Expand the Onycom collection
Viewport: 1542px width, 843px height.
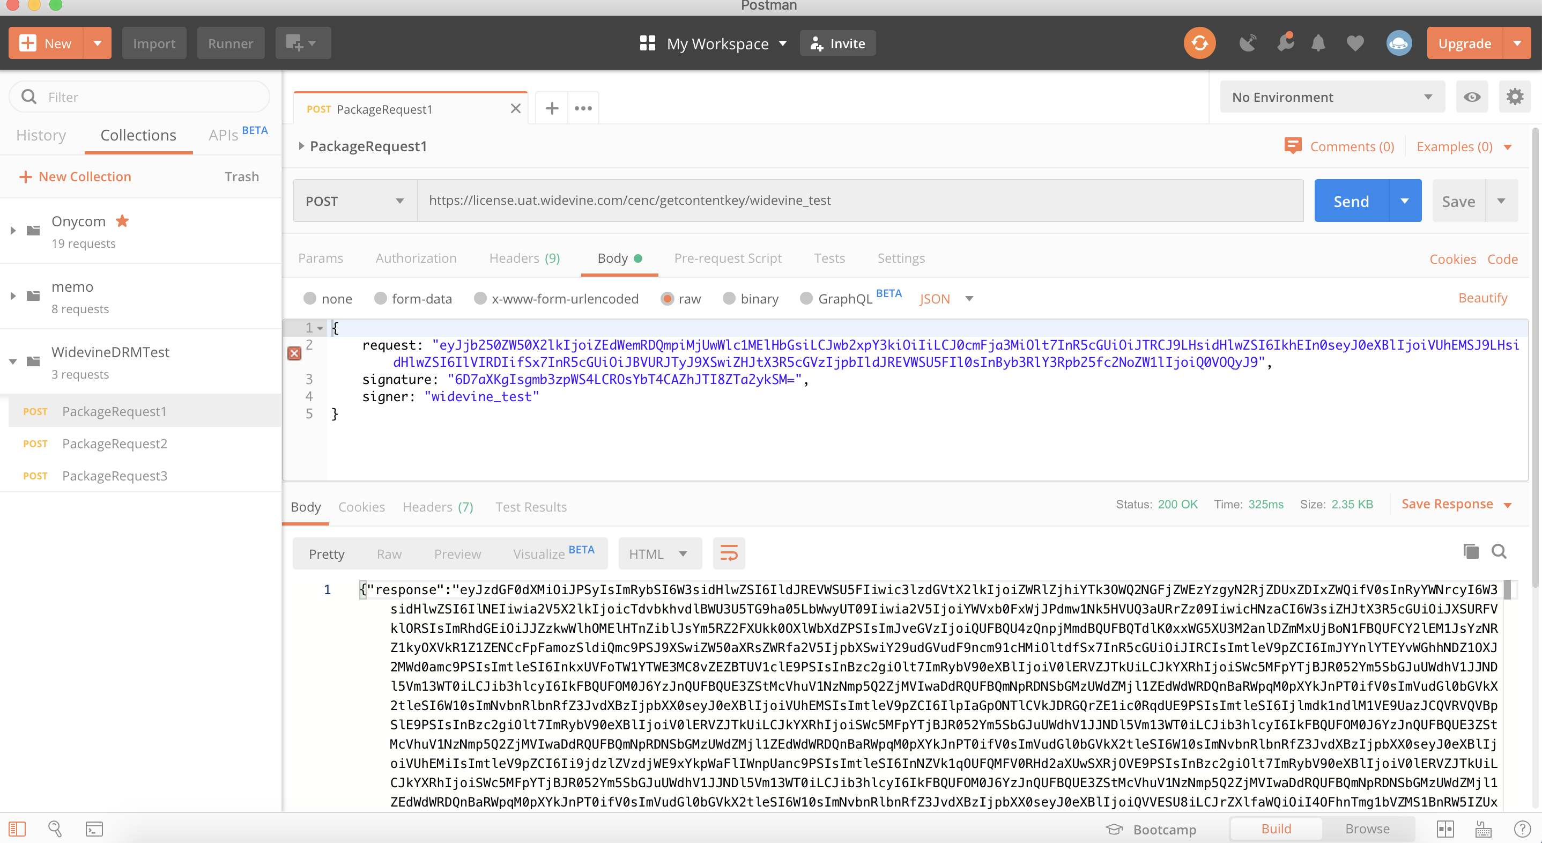point(13,231)
